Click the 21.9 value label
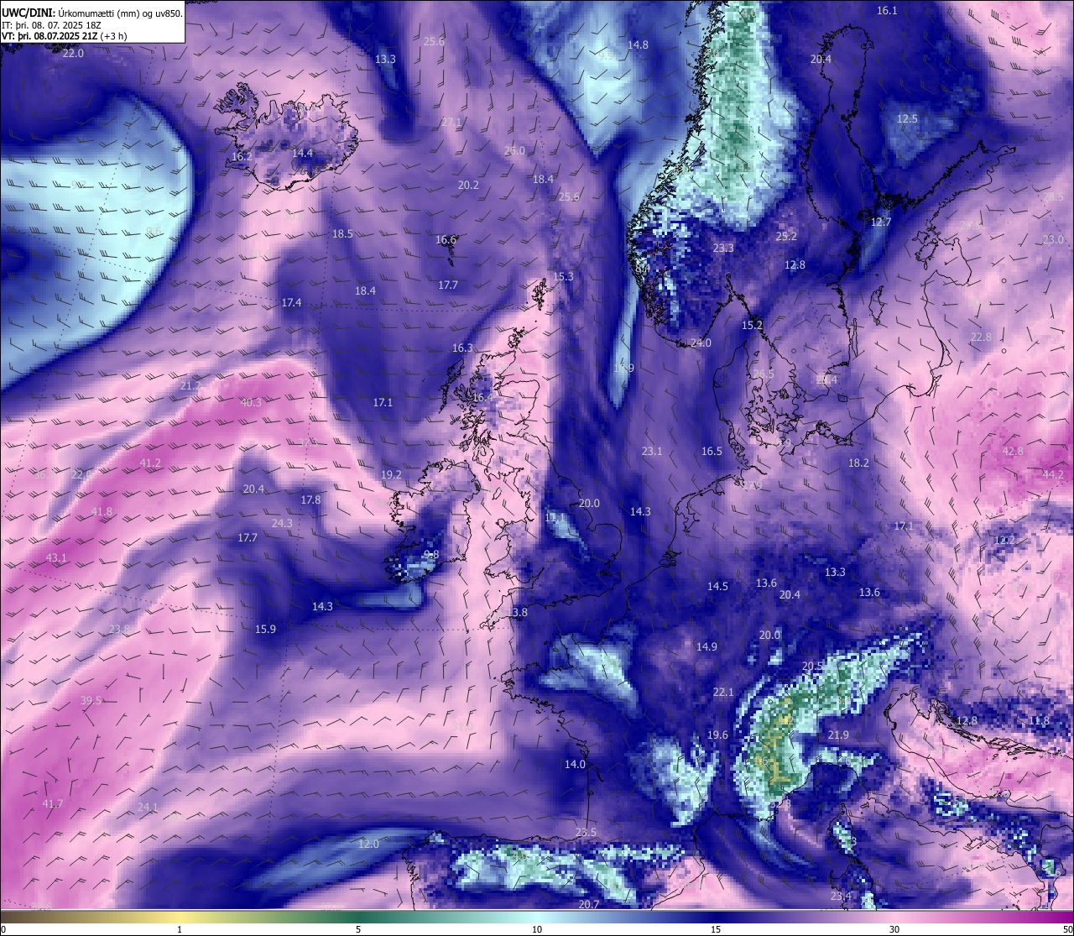Viewport: 1074px width, 936px height. tap(838, 735)
